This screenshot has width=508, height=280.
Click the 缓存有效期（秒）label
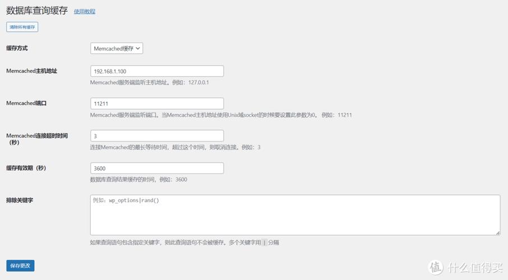tap(26, 168)
